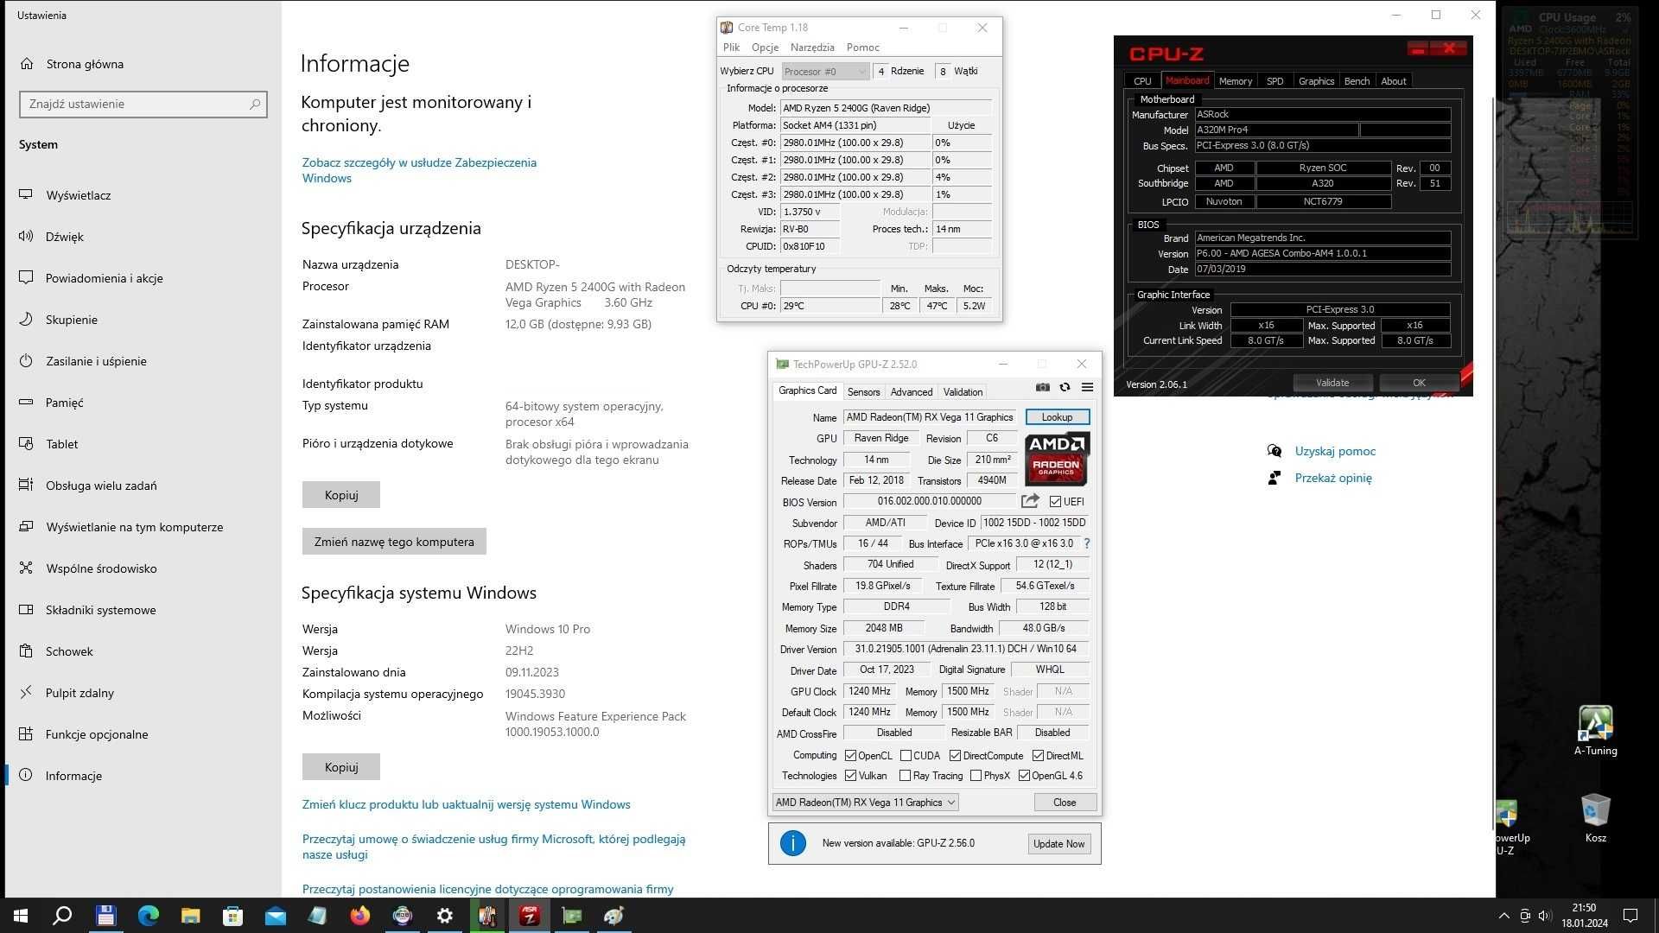Screen dimensions: 1659x933
Task: Switch to the Memory tab in CPU-Z
Action: 1235,81
